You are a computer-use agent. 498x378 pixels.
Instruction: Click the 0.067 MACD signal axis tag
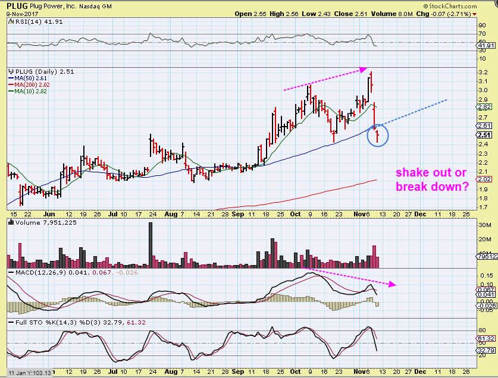(486, 290)
